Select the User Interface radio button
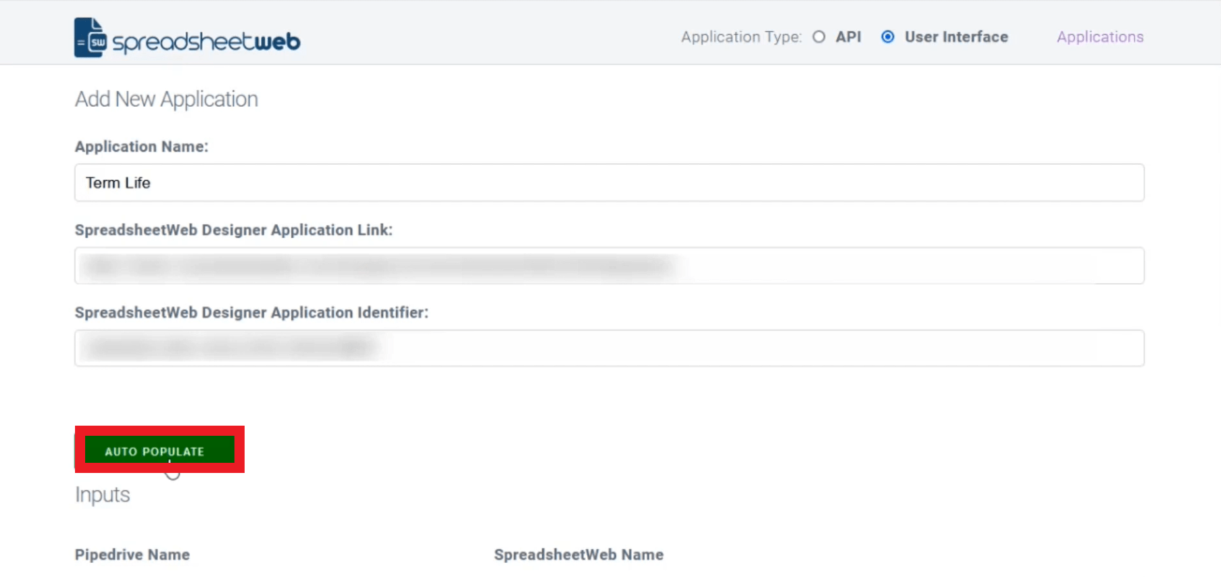 [x=888, y=37]
